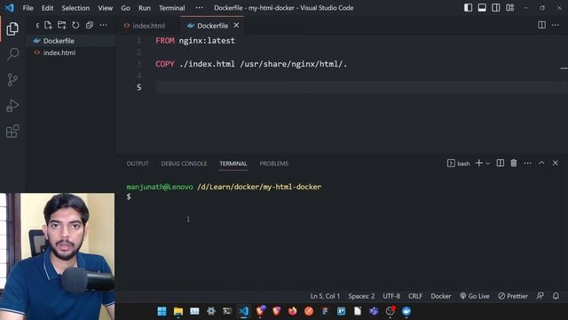Open the View menu
Image resolution: width=568 pixels, height=320 pixels.
click(x=105, y=8)
